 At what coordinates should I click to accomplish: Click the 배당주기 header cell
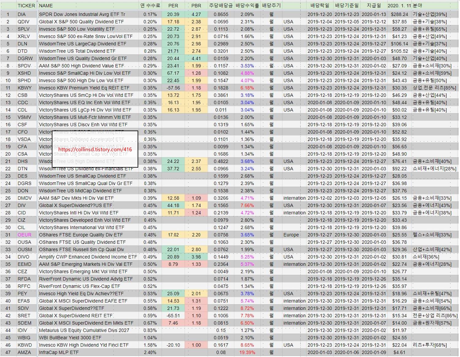click(271, 6)
